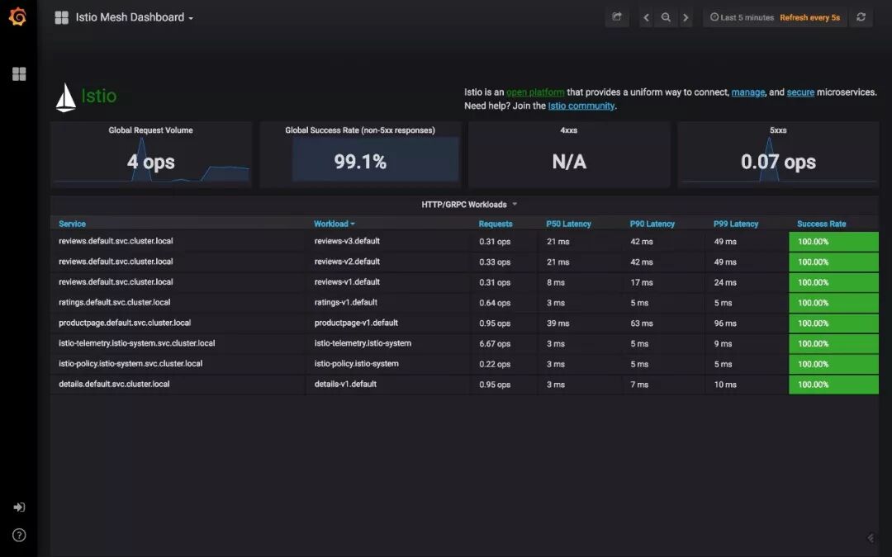
Task: Click the N/A value in 4xxs panel
Action: [569, 162]
